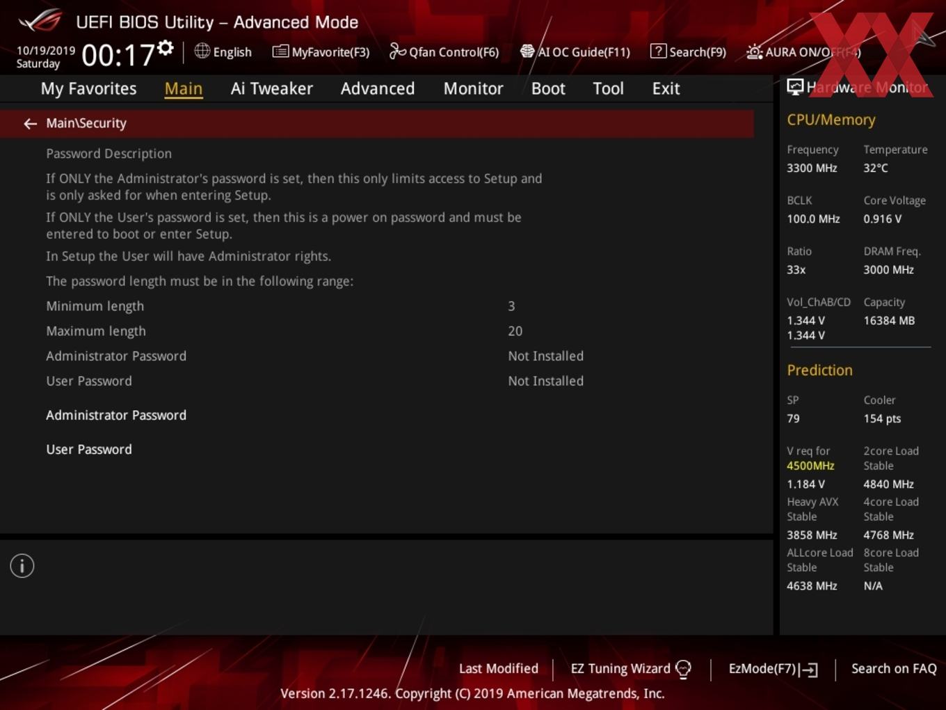Click the EzMode exit arrow icon
Screen dimensions: 946x710
(x=808, y=670)
